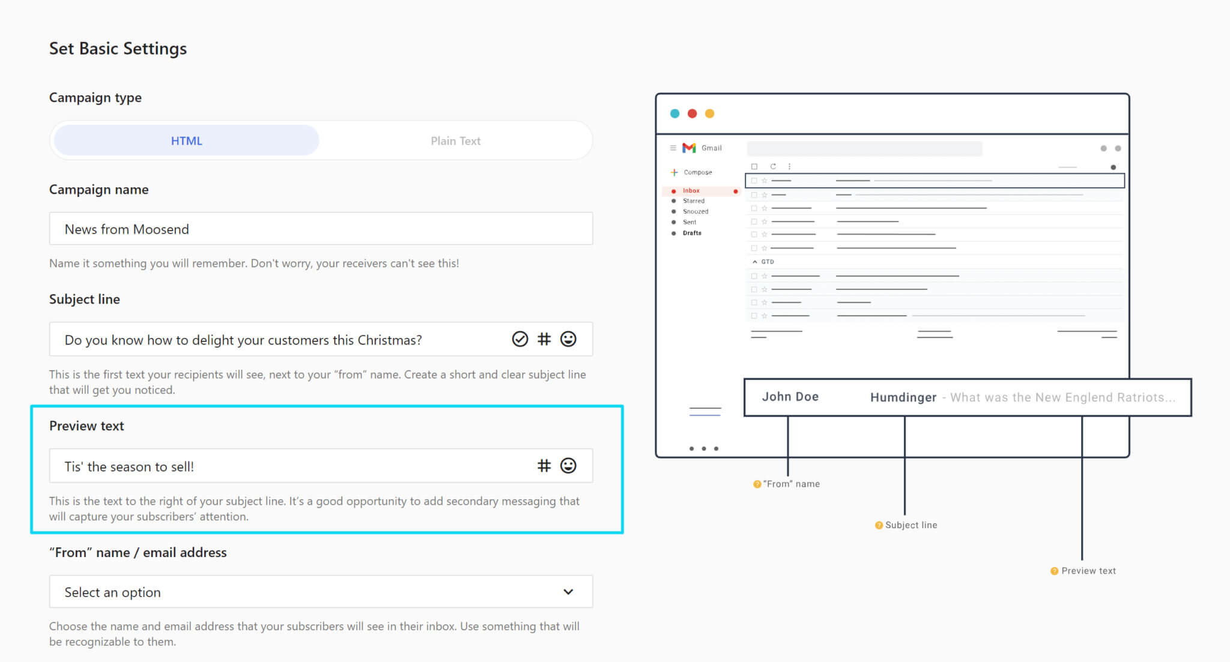Open the emoji picker for the subject line
Viewport: 1230px width, 662px height.
click(568, 339)
